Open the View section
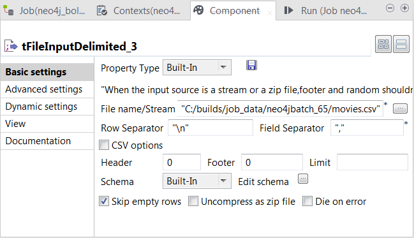This screenshot has width=414, height=238. (x=47, y=124)
